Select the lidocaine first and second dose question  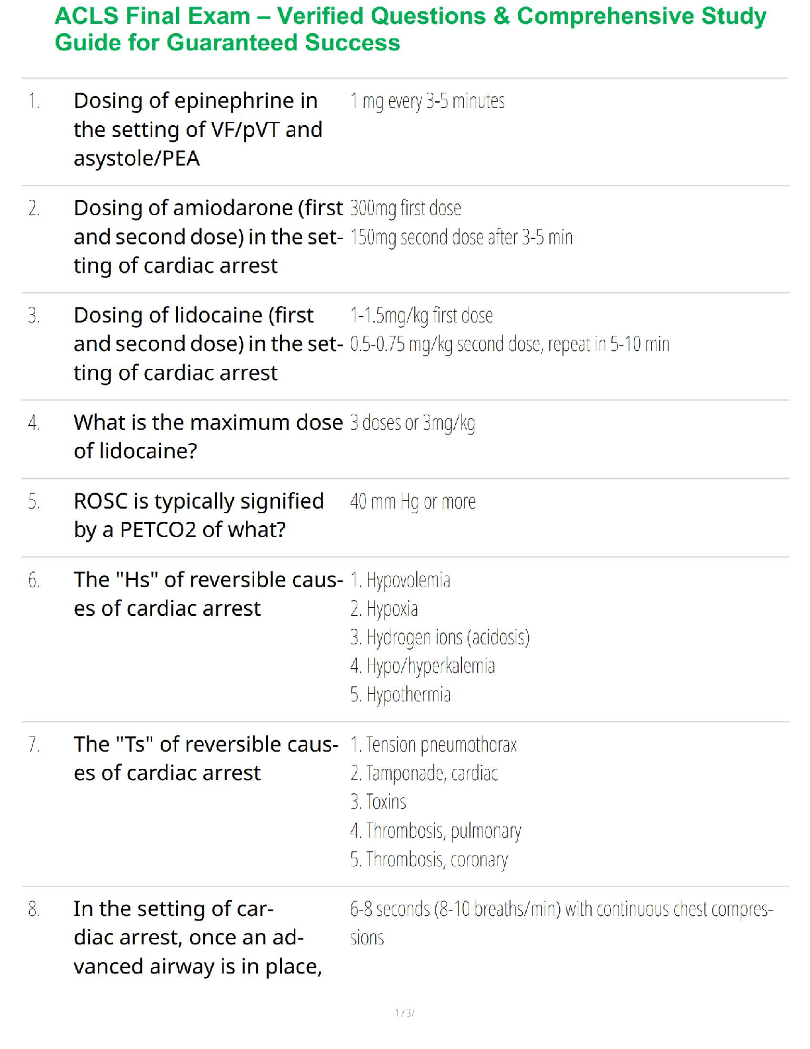click(x=208, y=344)
